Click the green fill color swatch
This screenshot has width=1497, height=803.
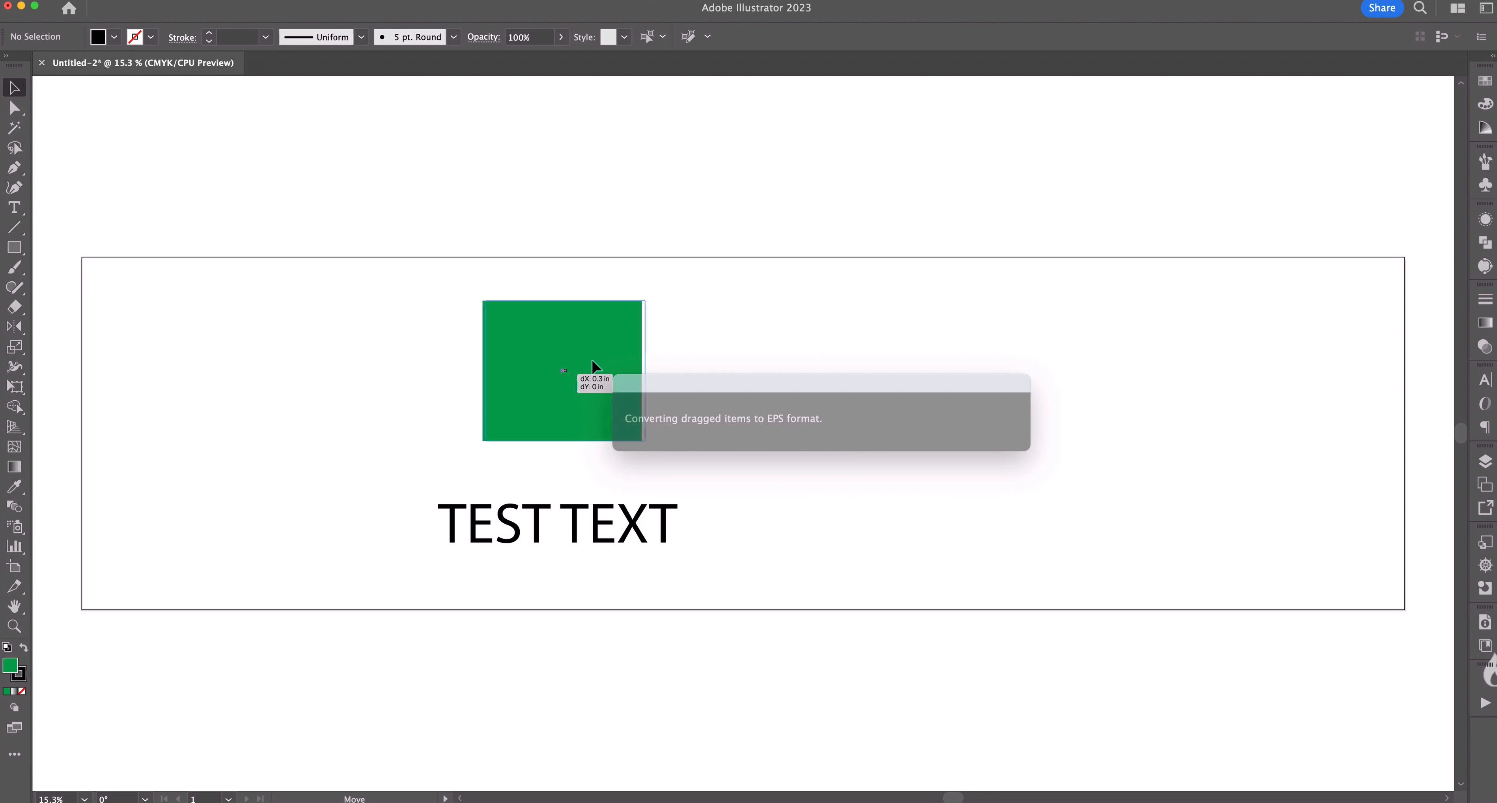pyautogui.click(x=10, y=665)
